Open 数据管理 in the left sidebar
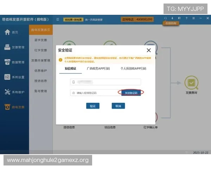The width and height of the screenshot is (211, 169). (14, 62)
